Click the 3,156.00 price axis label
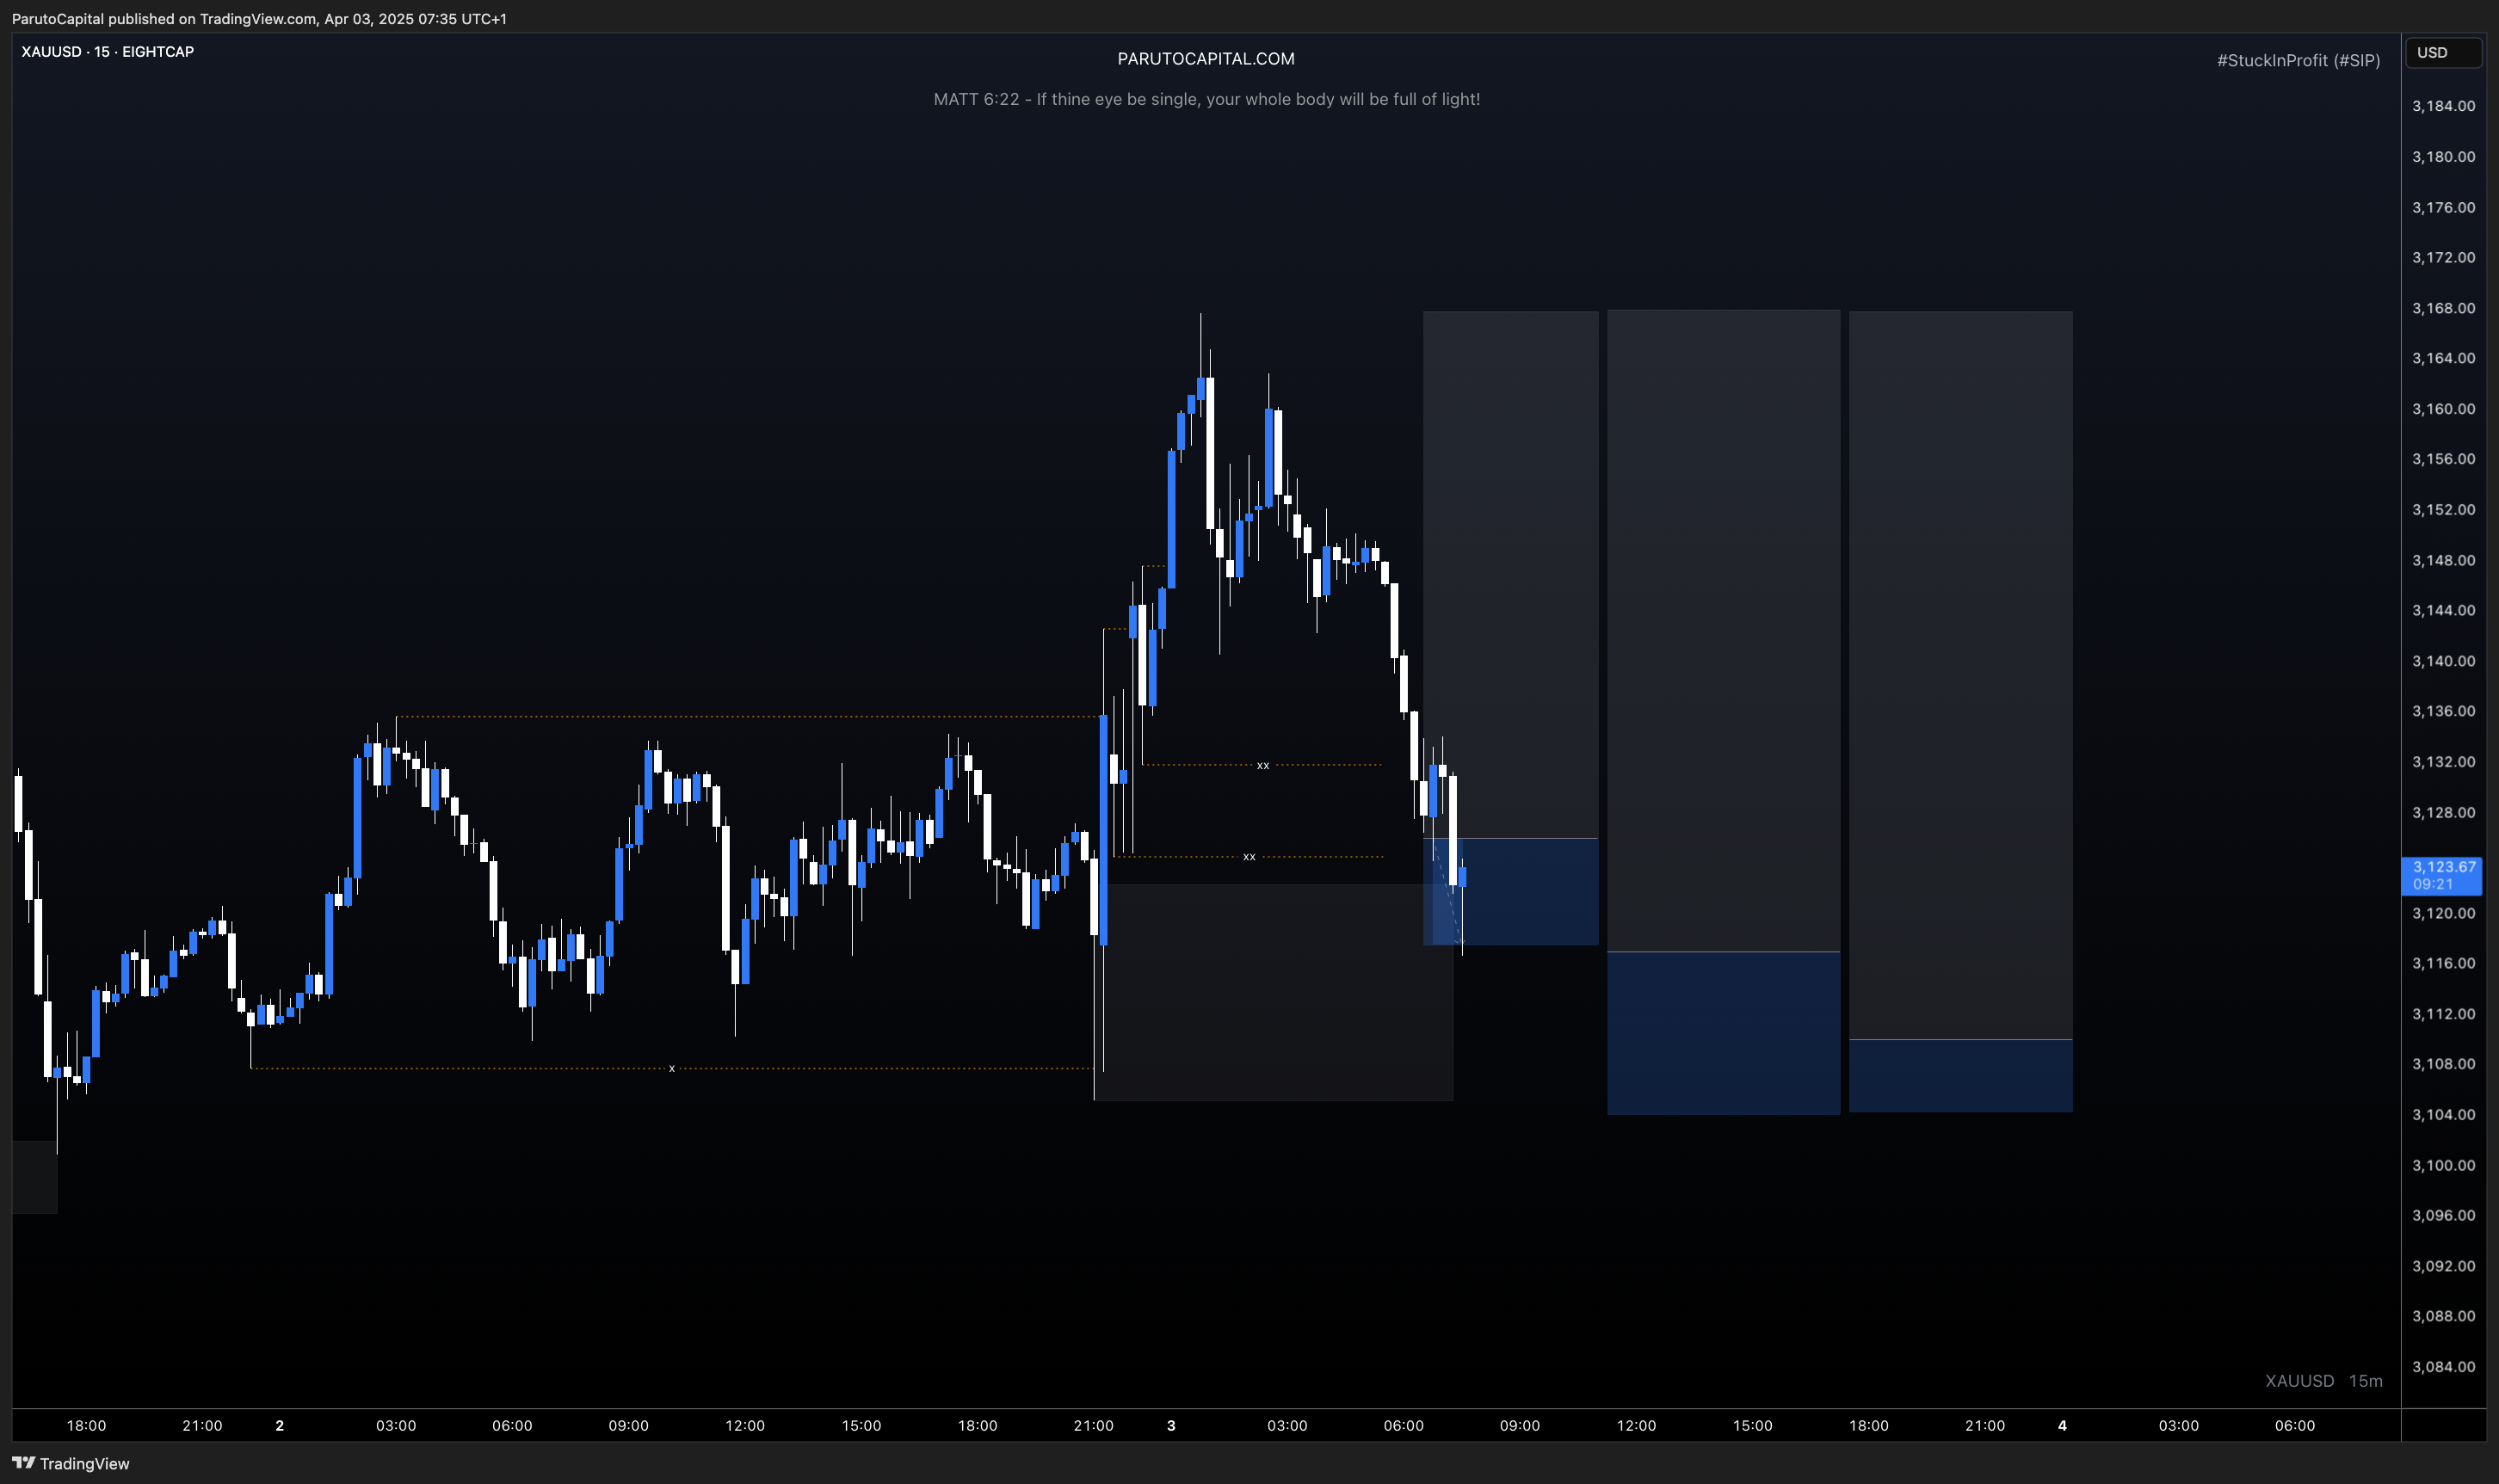 (x=2443, y=459)
